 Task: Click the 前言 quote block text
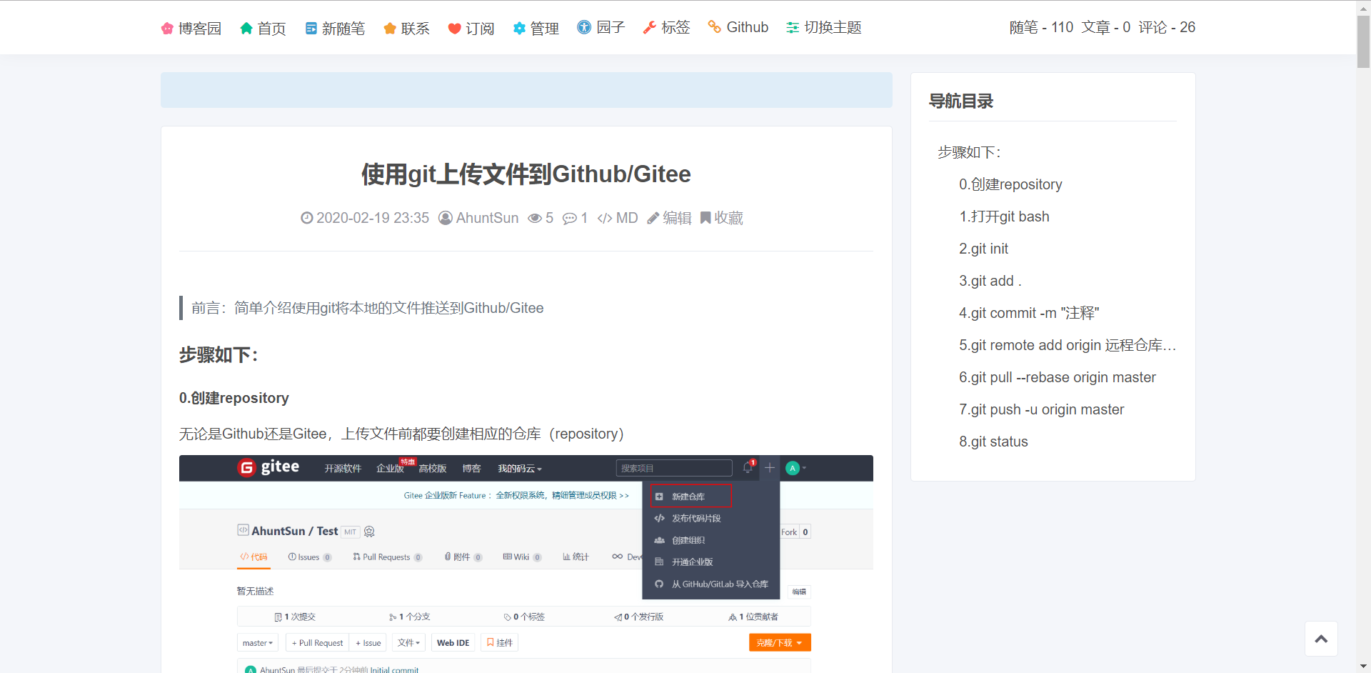(368, 308)
